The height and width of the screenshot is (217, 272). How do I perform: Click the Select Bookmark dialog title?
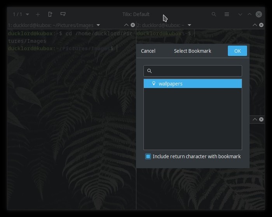[x=193, y=51]
